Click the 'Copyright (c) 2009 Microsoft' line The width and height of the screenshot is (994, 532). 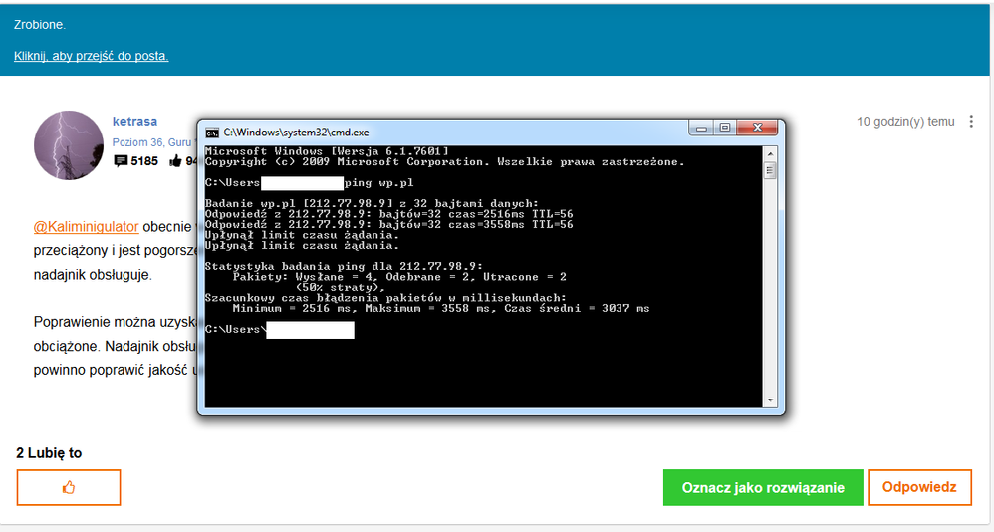point(444,162)
